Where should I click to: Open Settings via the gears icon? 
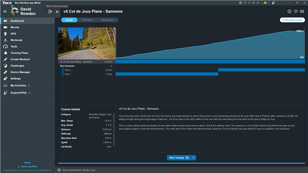point(5,79)
